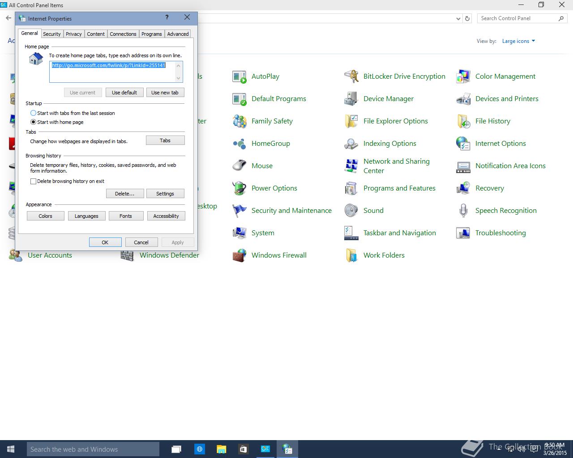Switch to the Programs tab
573x458 pixels.
[152, 34]
